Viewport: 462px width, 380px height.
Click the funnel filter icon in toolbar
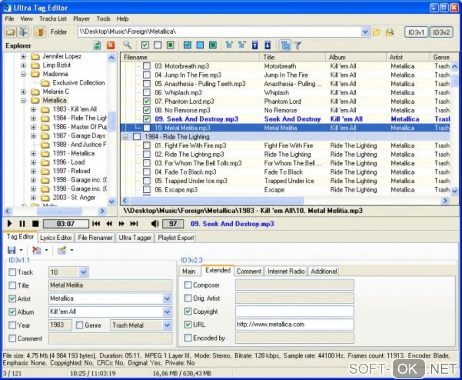tap(297, 45)
